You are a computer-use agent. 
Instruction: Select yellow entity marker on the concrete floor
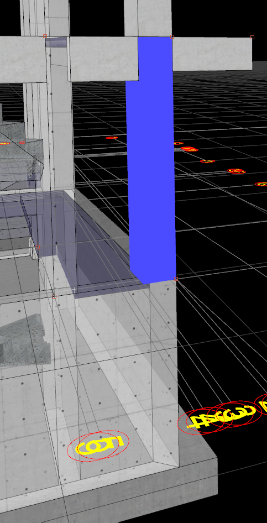[98, 446]
